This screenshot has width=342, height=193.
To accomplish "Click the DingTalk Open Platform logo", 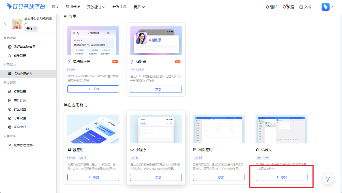I will pyautogui.click(x=26, y=7).
